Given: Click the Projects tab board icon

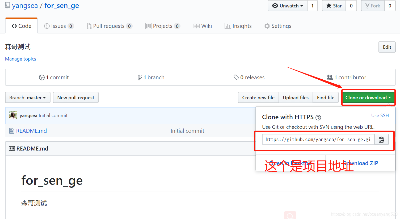Looking at the screenshot, I should coord(148,26).
